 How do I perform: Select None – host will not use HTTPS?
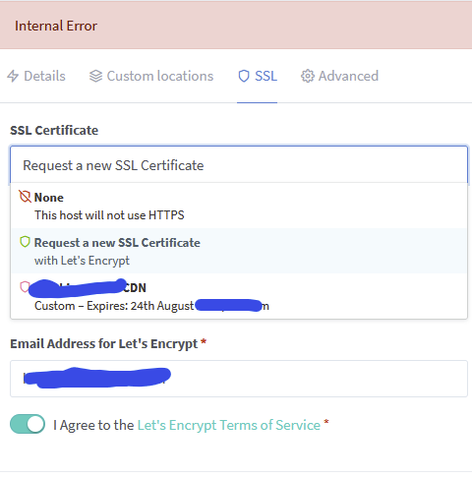239,206
